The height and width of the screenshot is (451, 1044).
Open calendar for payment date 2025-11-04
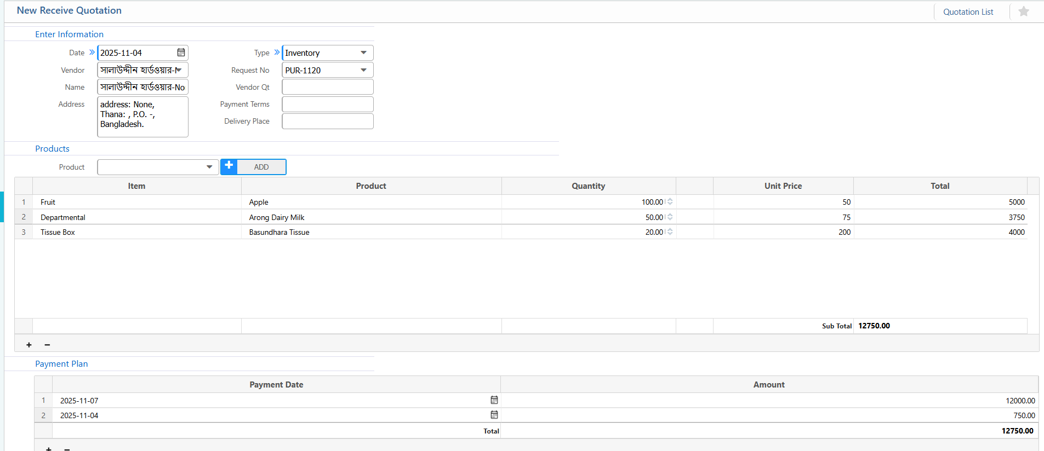494,415
